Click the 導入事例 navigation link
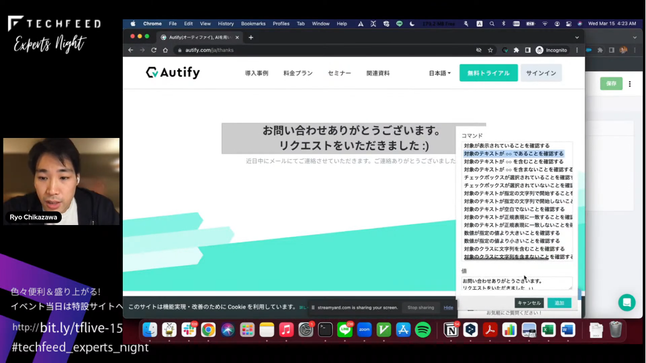Image resolution: width=646 pixels, height=363 pixels. pyautogui.click(x=257, y=73)
